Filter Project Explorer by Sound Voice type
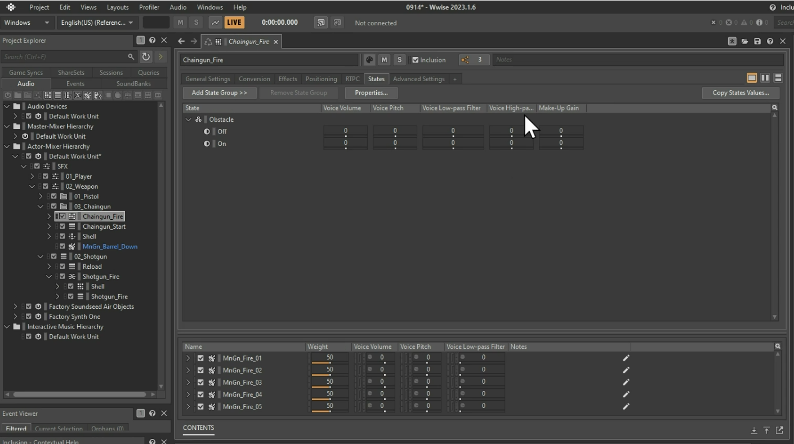This screenshot has height=444, width=794. [98, 95]
